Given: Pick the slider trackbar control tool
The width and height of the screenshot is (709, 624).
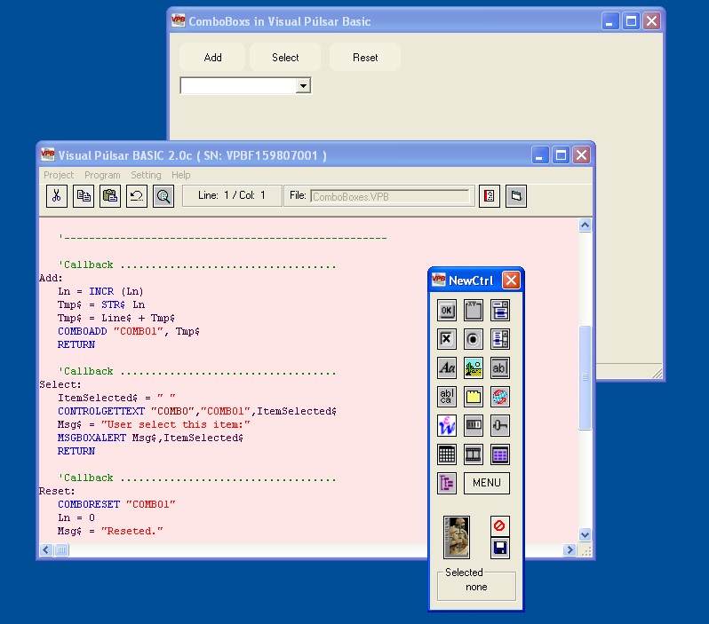Looking at the screenshot, I should tap(499, 426).
